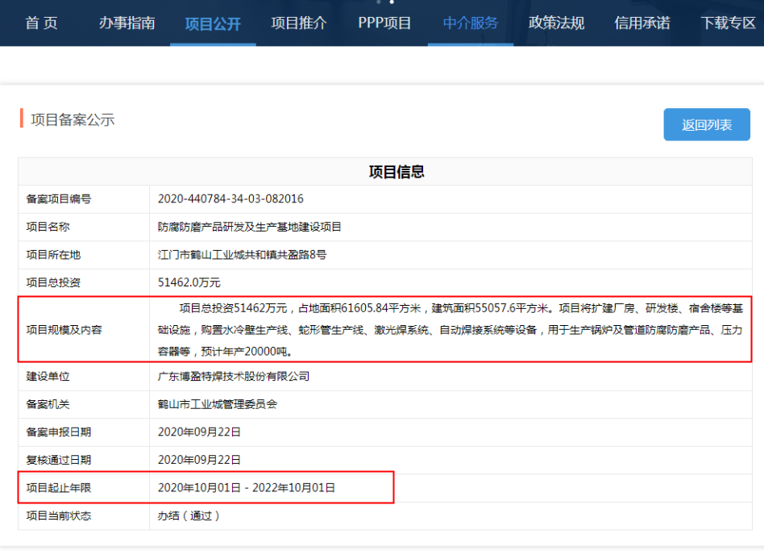Open the 下载专区 menu item

725,23
